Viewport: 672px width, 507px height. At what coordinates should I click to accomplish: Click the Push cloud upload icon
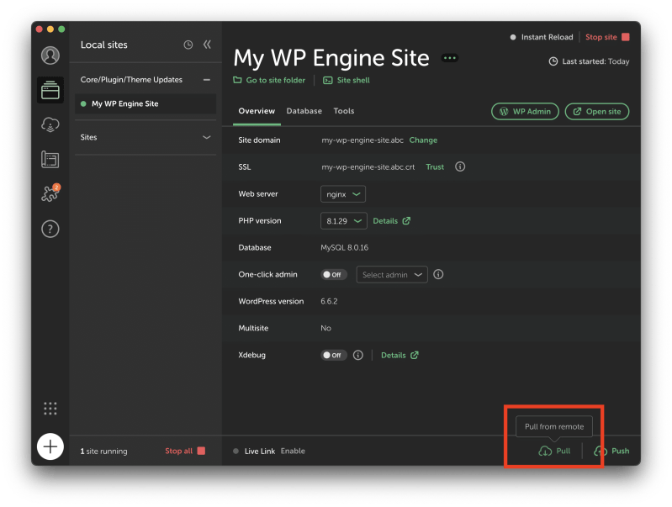click(600, 451)
